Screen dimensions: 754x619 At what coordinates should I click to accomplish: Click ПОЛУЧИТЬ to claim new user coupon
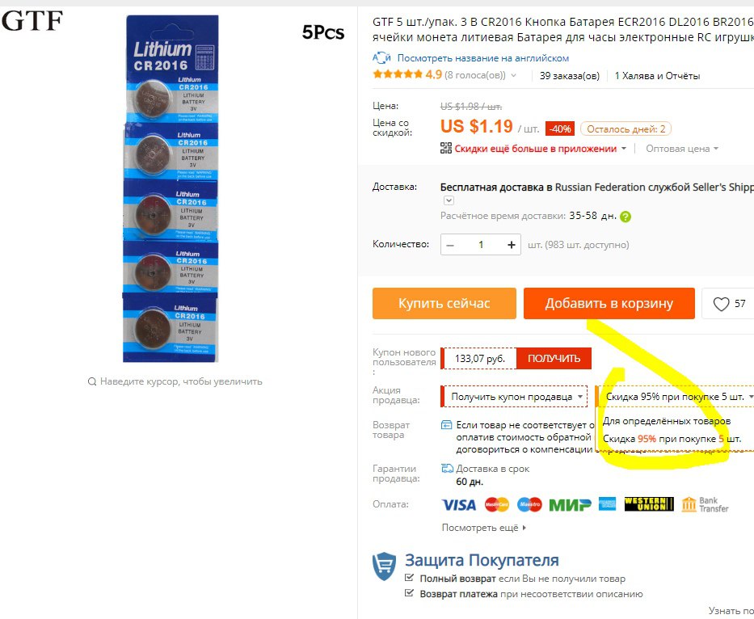[554, 359]
